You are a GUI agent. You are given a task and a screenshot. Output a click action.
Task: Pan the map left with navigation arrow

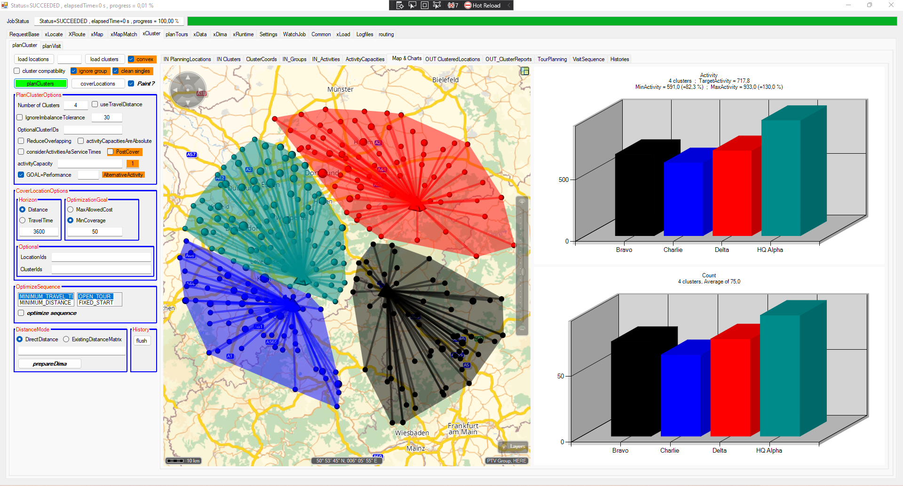click(x=175, y=90)
